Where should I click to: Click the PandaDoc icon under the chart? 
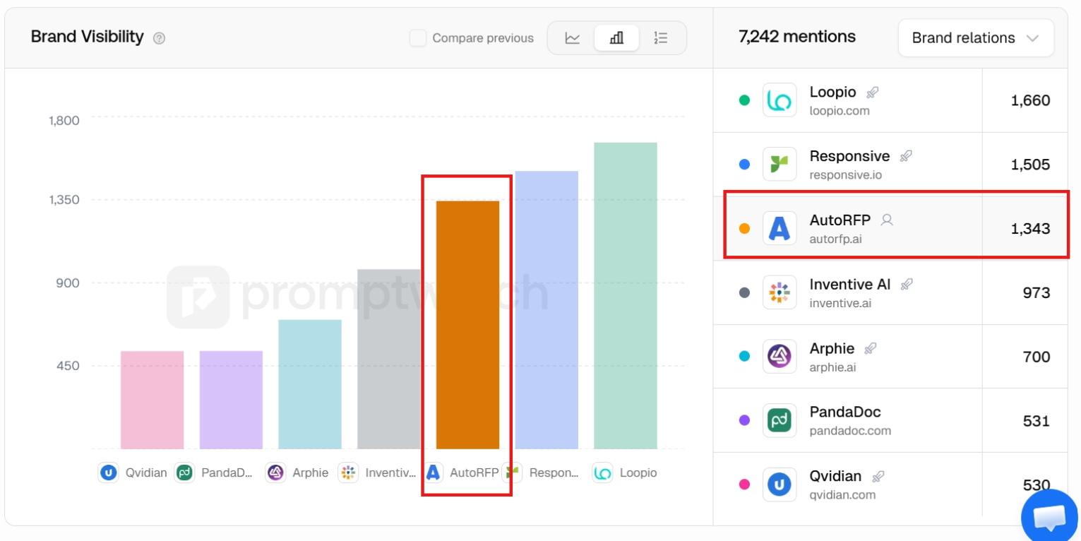point(184,472)
